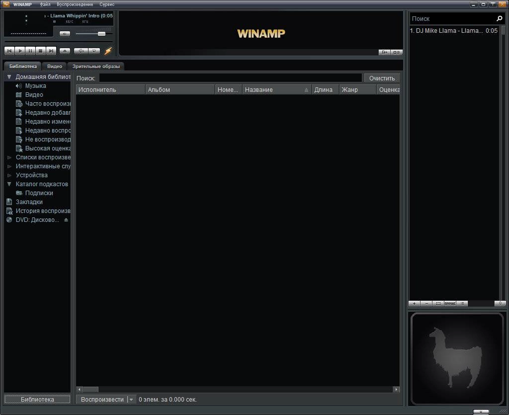This screenshot has height=415, width=509.
Task: Open the playlist ПРОЧИЕ menu button
Action: click(450, 303)
